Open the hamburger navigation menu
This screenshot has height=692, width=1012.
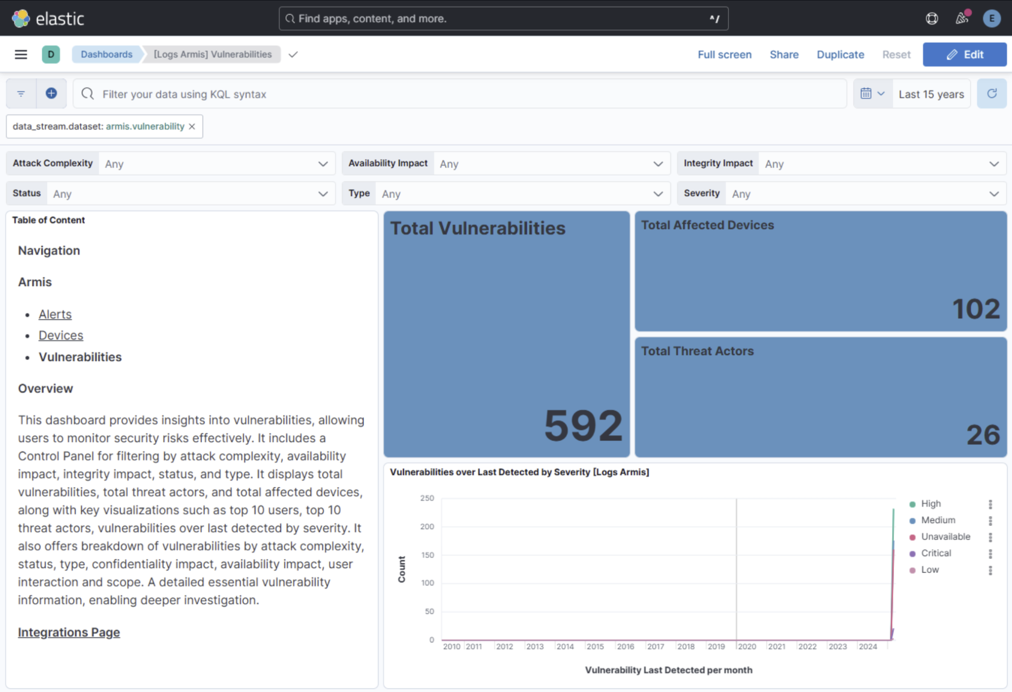[x=21, y=54]
